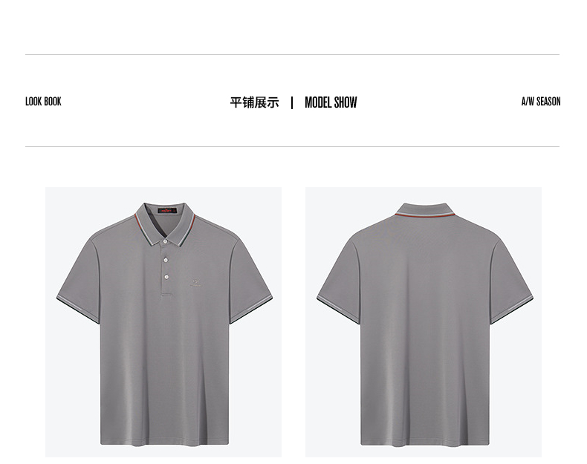Click the center back of the polo shirt
587x464 pixels.
pyautogui.click(x=424, y=329)
